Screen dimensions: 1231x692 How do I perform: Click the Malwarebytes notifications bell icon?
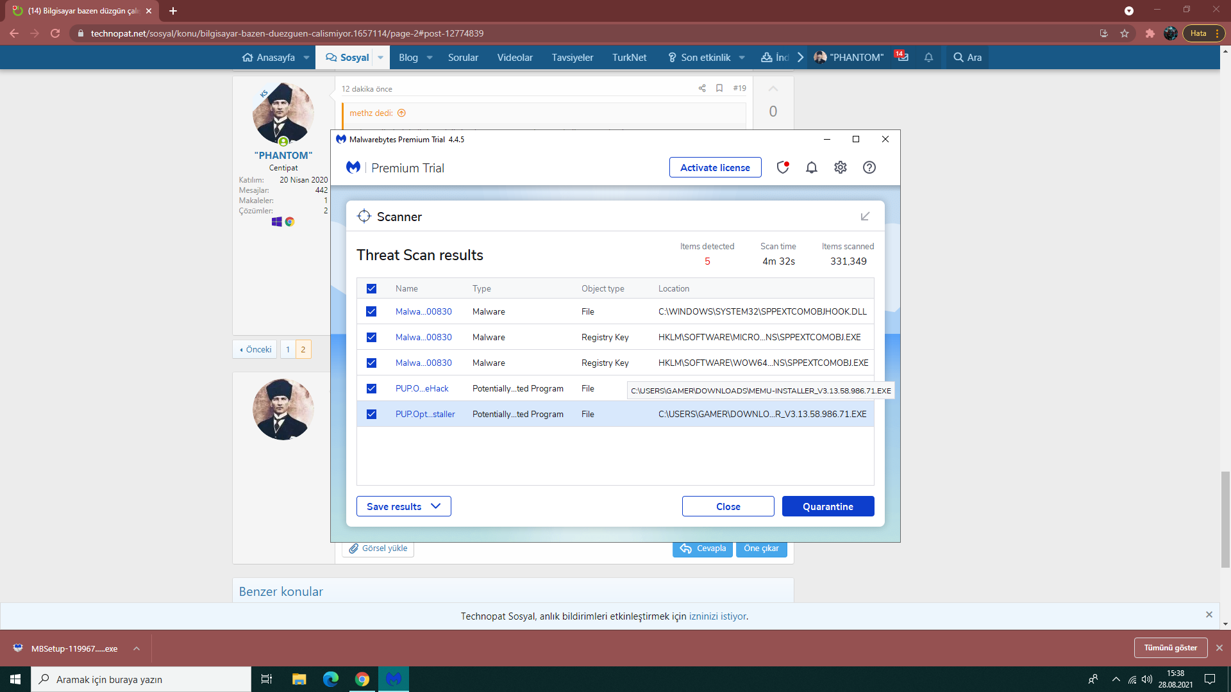pos(811,167)
